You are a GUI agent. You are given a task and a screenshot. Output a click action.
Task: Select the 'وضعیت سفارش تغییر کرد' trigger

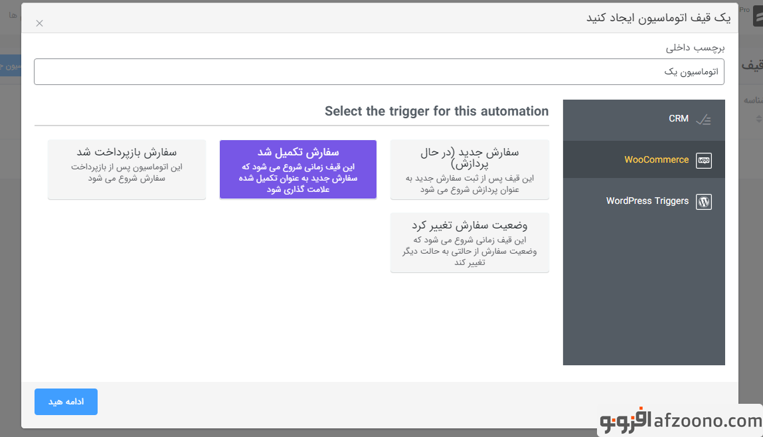[469, 242]
